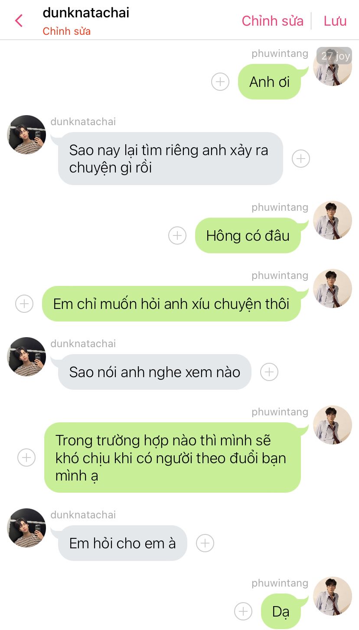Viewport: 359px width, 630px height.
Task: Open dunknatachai avatar on first gray message
Action: tap(26, 134)
